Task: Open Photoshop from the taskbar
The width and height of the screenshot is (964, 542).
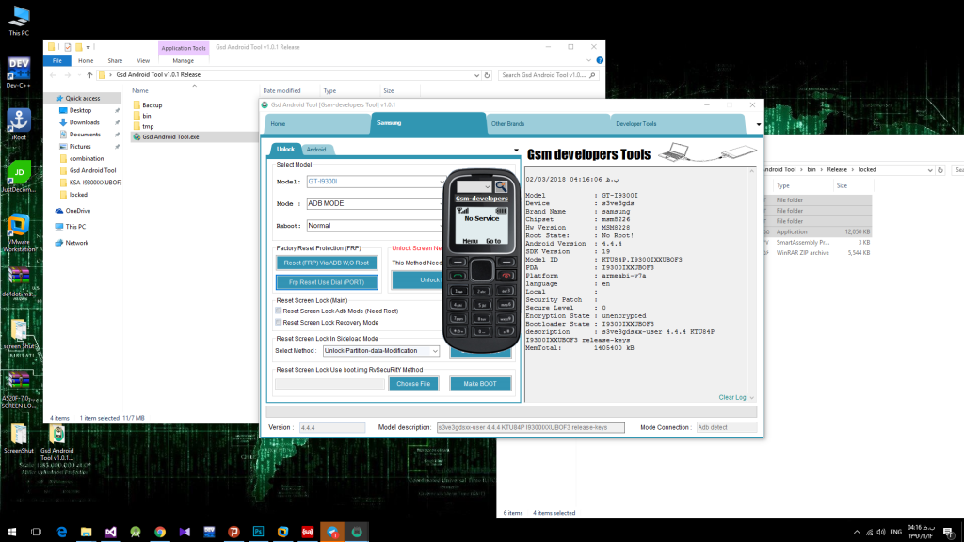Action: pyautogui.click(x=258, y=532)
